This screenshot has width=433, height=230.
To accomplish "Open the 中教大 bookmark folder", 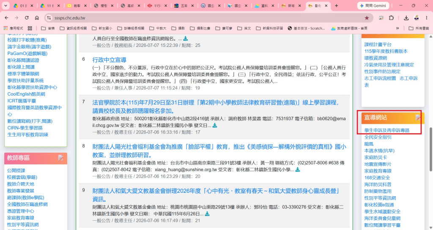I will point(158,28).
